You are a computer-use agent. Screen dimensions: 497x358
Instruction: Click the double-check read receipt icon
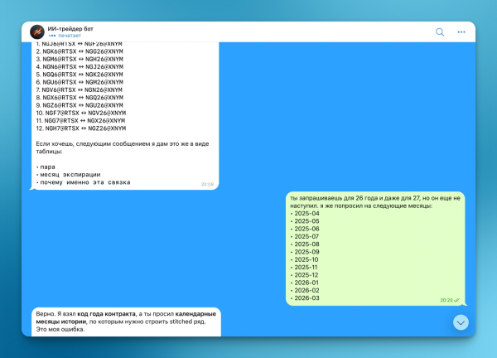pyautogui.click(x=456, y=300)
